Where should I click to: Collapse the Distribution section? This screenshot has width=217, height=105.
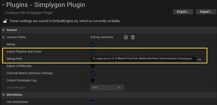click(4, 95)
